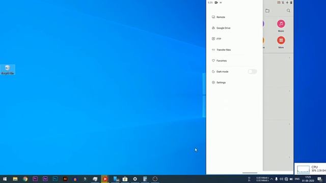Open the Windows Start menu
Viewport: 326px width, 183px height.
[5, 179]
